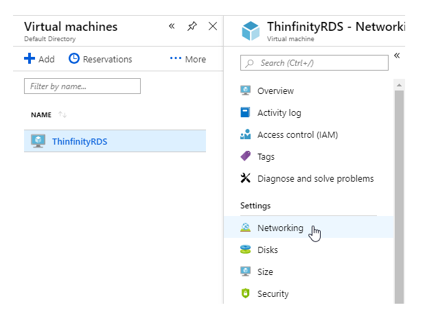
Task: Focus the Search (Ctrl+/) box
Action: pyautogui.click(x=314, y=63)
